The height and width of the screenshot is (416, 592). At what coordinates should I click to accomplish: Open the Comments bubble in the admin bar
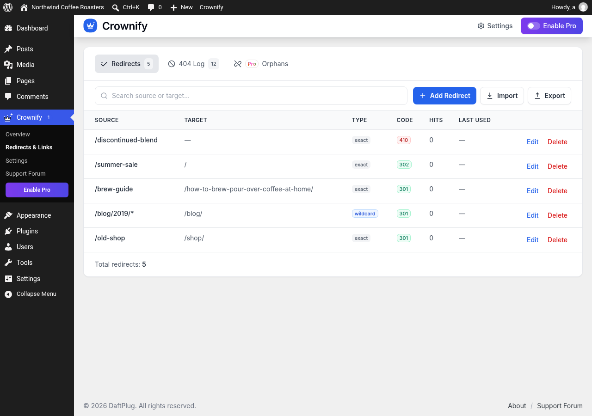(x=154, y=7)
